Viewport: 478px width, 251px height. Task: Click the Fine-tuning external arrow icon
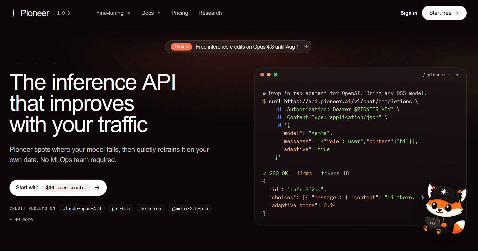(129, 13)
